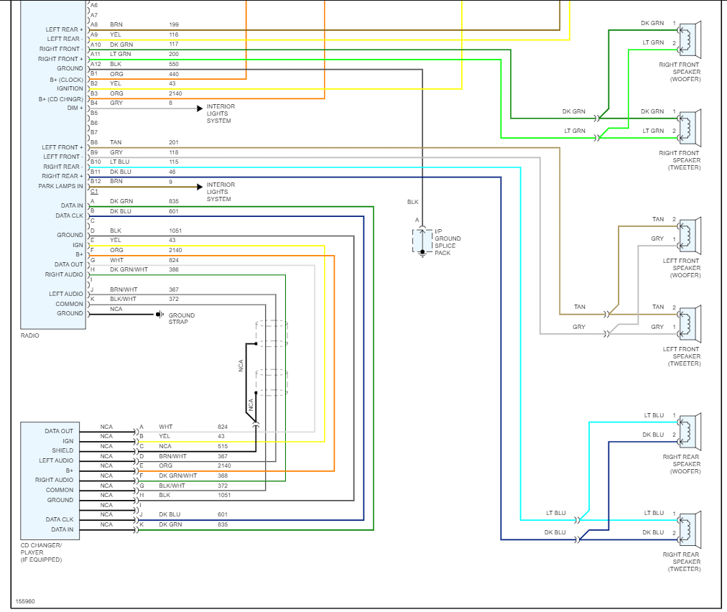Click the Right Rear Speaker (Woofer) symbol
The width and height of the screenshot is (727, 612).
tap(690, 432)
